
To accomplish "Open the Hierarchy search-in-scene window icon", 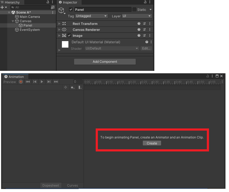I will point(53,7).
